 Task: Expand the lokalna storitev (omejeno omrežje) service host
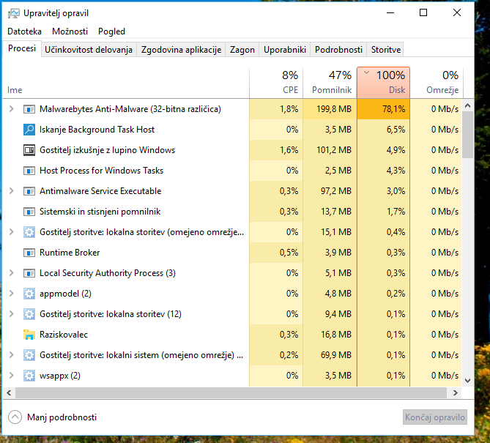pos(12,232)
